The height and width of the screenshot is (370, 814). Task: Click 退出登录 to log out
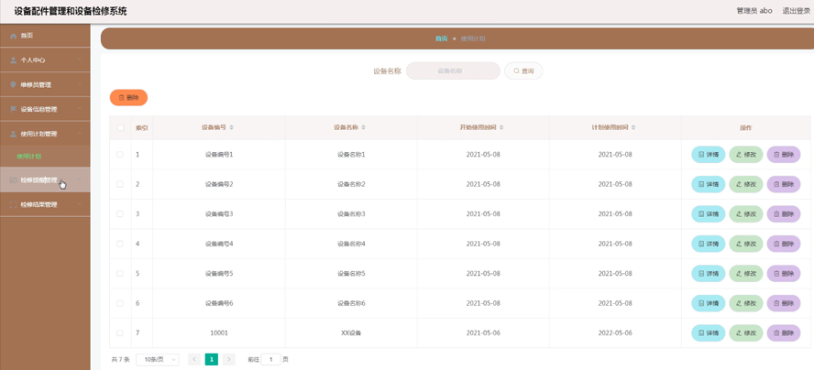pos(796,11)
